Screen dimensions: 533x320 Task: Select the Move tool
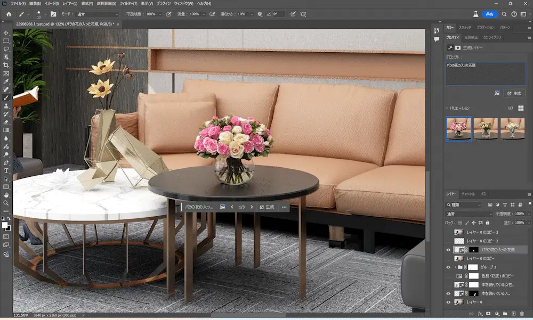click(x=6, y=33)
